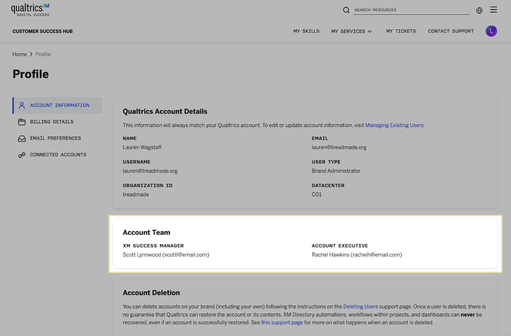Click the username value under Username

pos(150,171)
